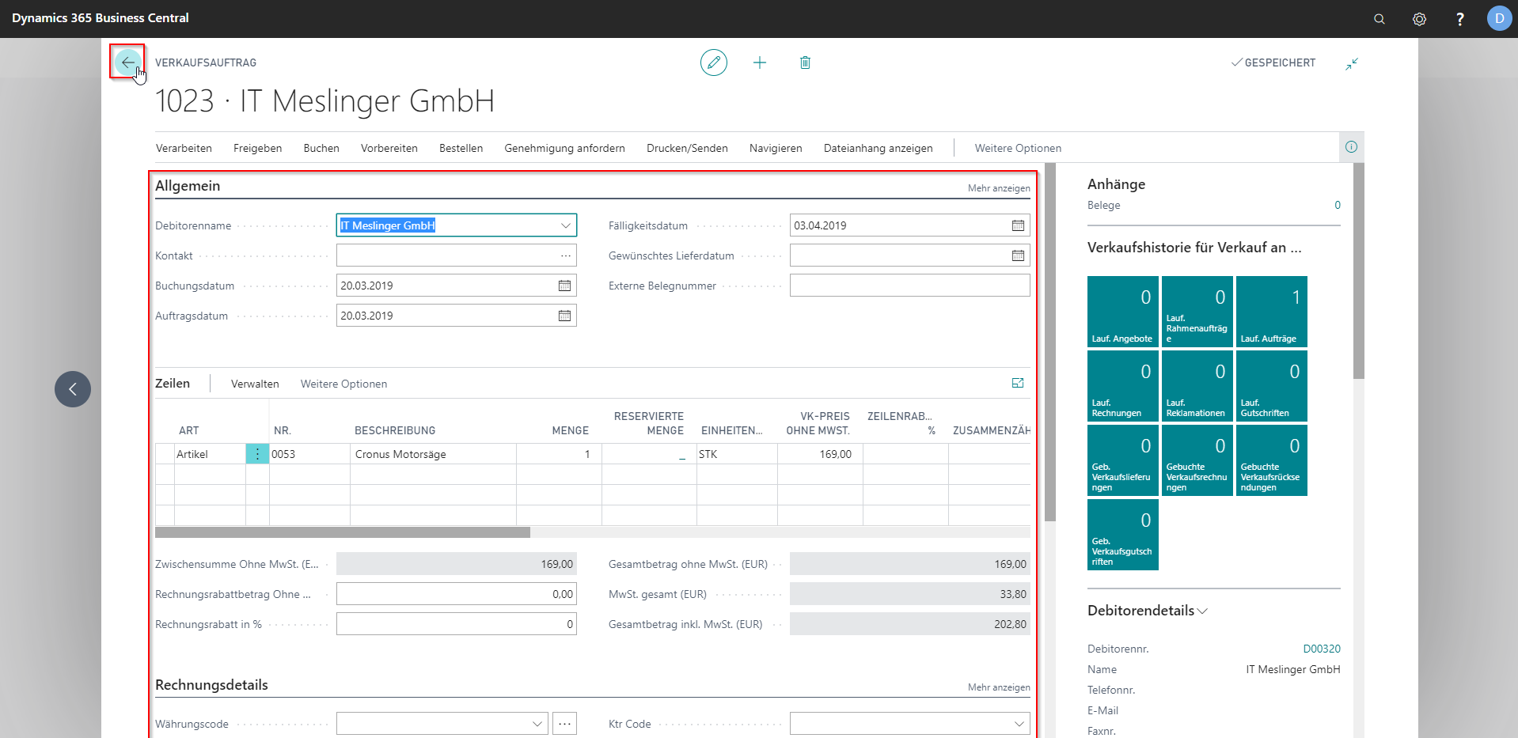Open Ktr Code dropdown
This screenshot has height=738, width=1518.
click(x=1019, y=724)
